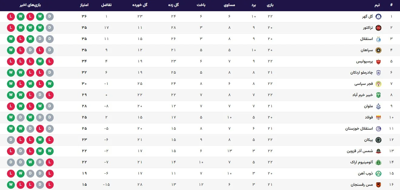Click the Sepahan club badge
This screenshot has height=190, width=400.
[378, 50]
